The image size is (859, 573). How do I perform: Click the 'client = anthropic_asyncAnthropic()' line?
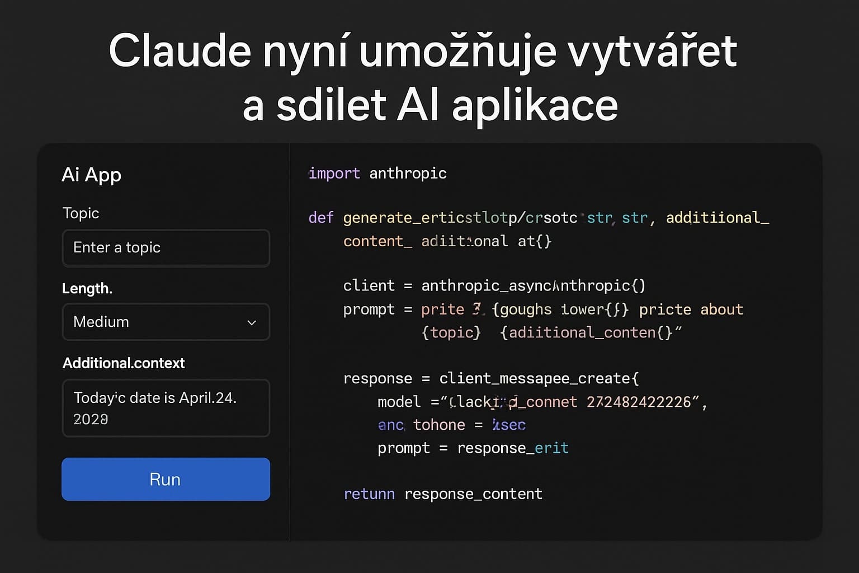494,285
